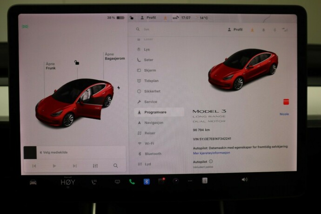The width and height of the screenshot is (321, 214).
Task: Tap Åpne Bagasjerom label
Action: (115, 56)
